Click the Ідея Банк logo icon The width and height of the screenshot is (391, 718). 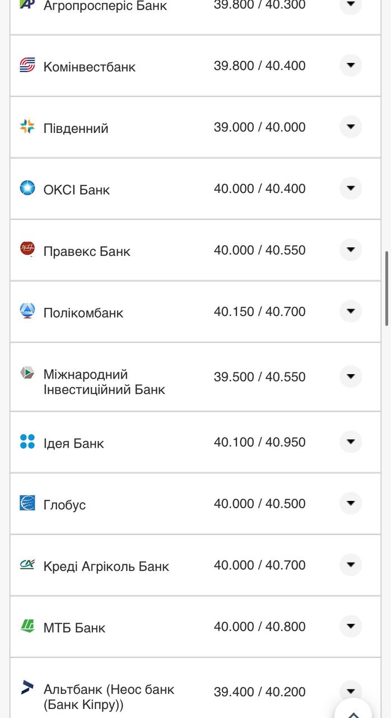tap(27, 441)
